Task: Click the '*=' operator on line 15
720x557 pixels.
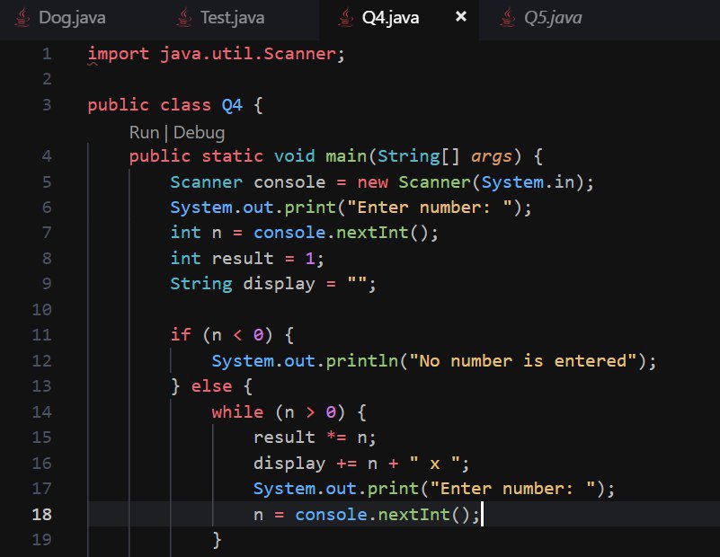Action: coord(336,437)
